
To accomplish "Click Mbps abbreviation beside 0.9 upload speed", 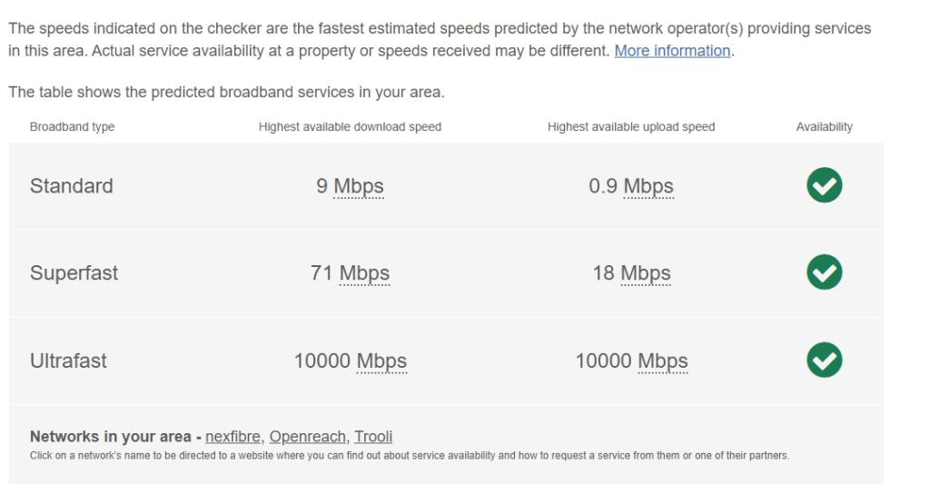I will [648, 187].
